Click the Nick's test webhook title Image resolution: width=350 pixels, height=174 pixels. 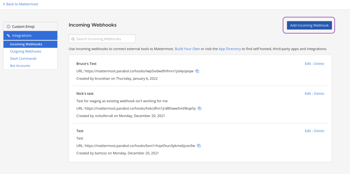[85, 94]
